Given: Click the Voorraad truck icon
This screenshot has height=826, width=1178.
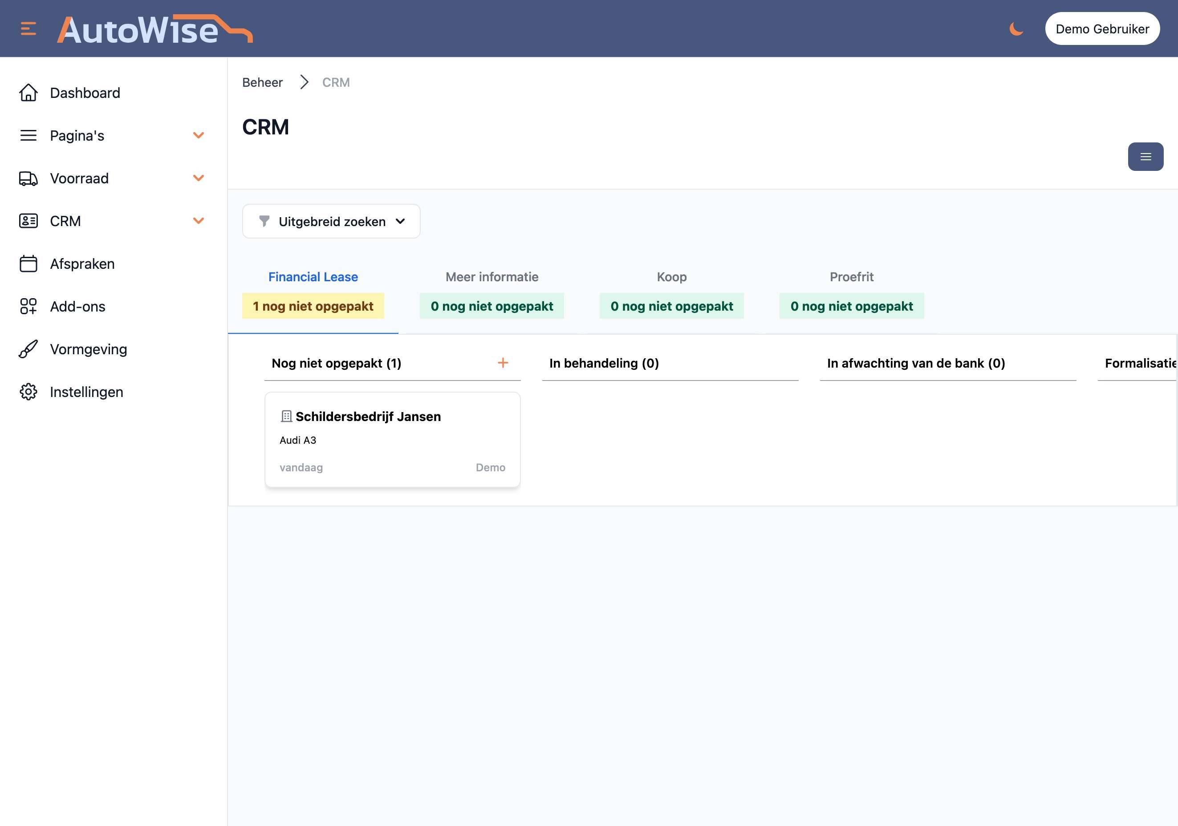Looking at the screenshot, I should (28, 178).
